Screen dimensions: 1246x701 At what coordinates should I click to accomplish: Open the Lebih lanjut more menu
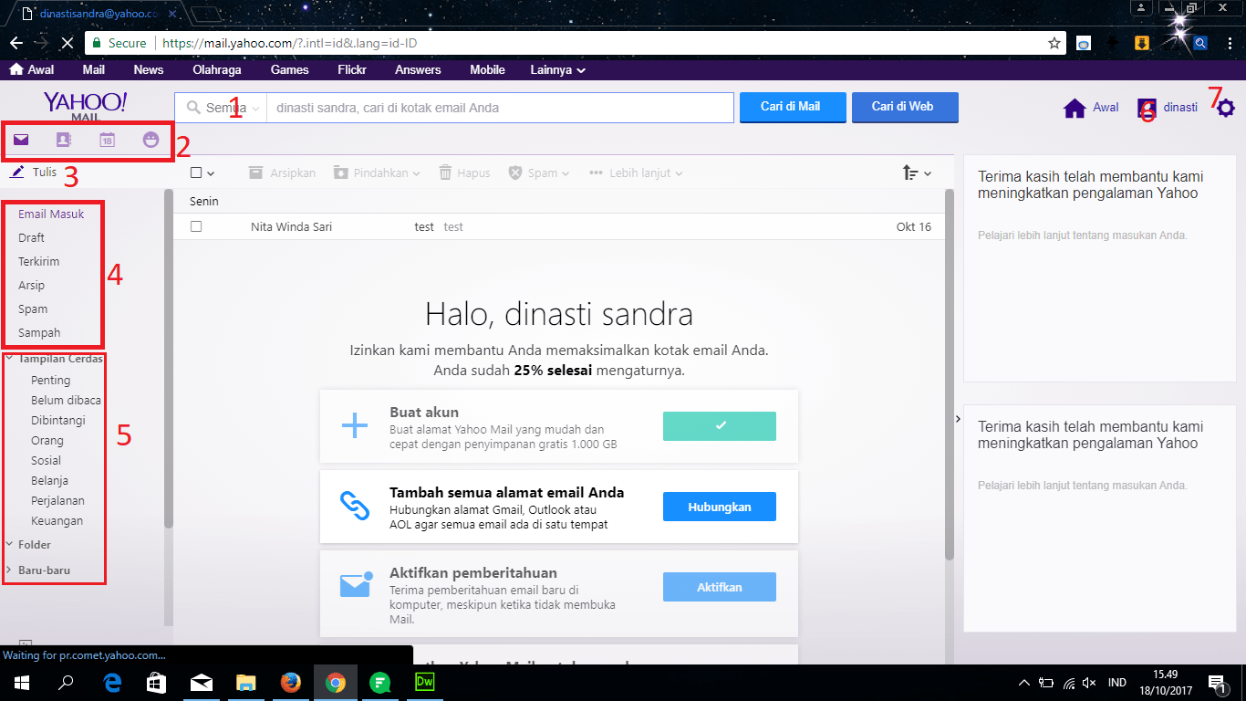pos(636,173)
